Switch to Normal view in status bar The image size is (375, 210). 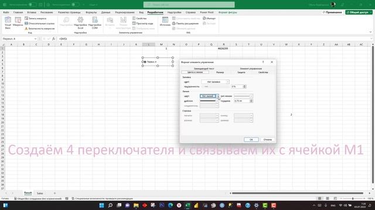[x=319, y=198]
